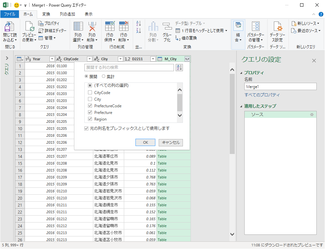
Task: Open the 列の追加 ribbon tab
Action: [67, 14]
